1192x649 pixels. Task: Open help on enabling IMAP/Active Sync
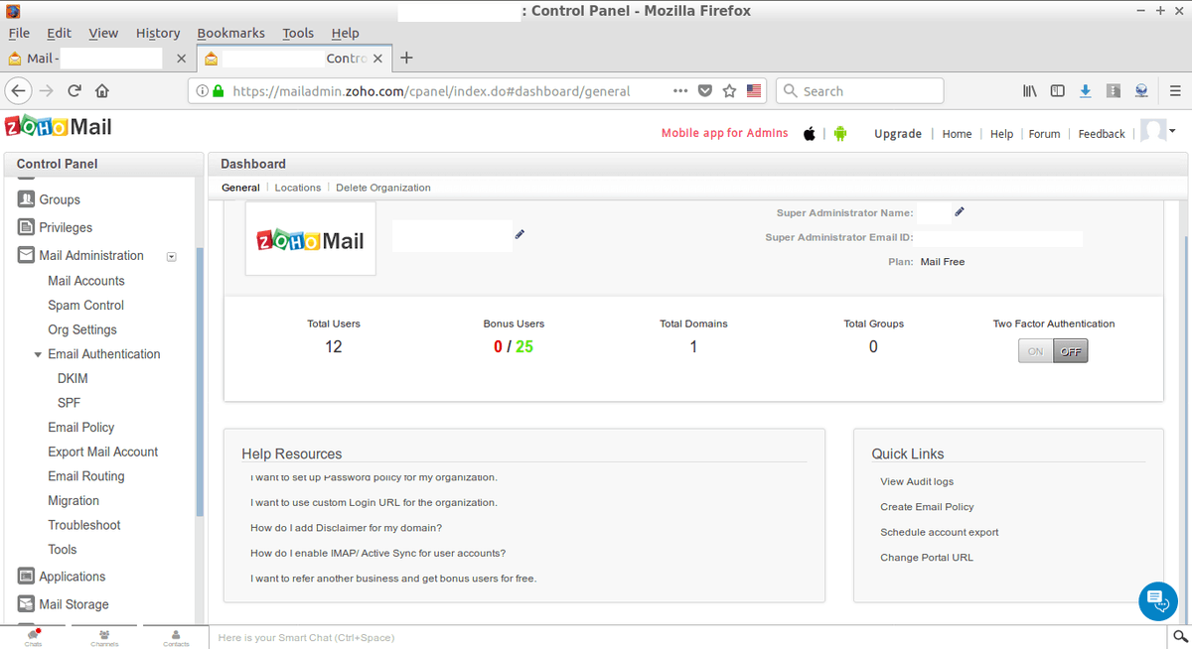pyautogui.click(x=377, y=553)
